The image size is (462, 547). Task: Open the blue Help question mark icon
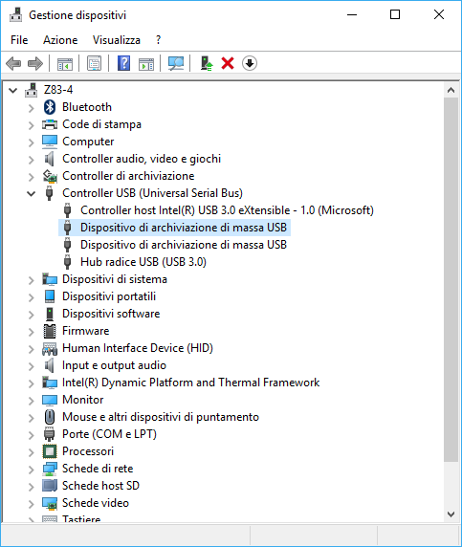(x=124, y=63)
